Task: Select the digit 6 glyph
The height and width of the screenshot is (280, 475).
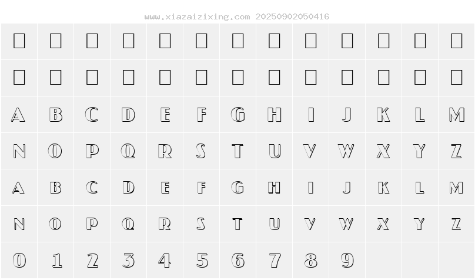Action: click(x=238, y=261)
